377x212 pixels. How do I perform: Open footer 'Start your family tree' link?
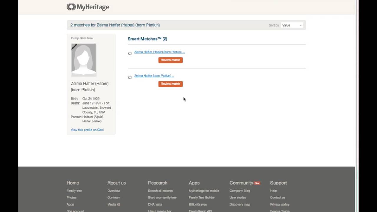click(162, 198)
